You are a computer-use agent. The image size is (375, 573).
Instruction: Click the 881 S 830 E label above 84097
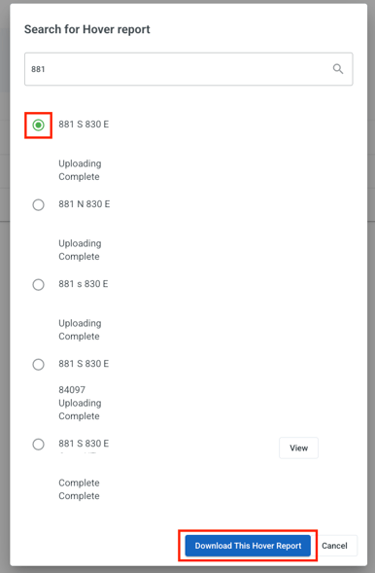[x=84, y=364]
